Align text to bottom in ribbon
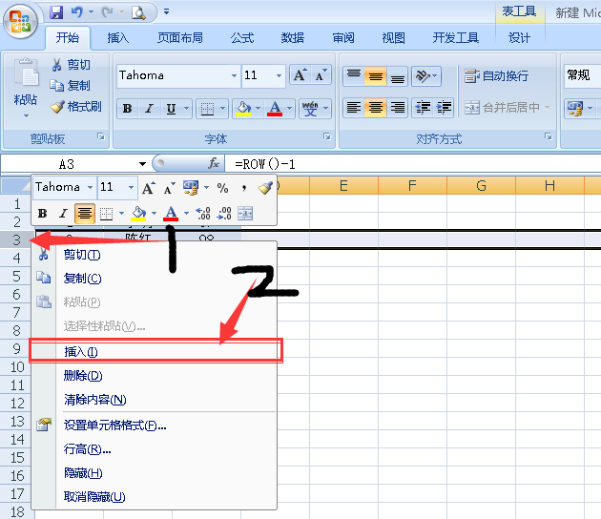 click(397, 76)
